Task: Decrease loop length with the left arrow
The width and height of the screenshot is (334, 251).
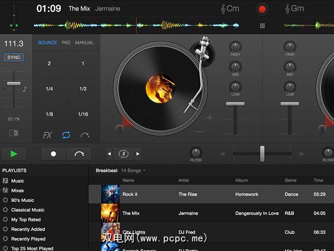Action: point(109,154)
